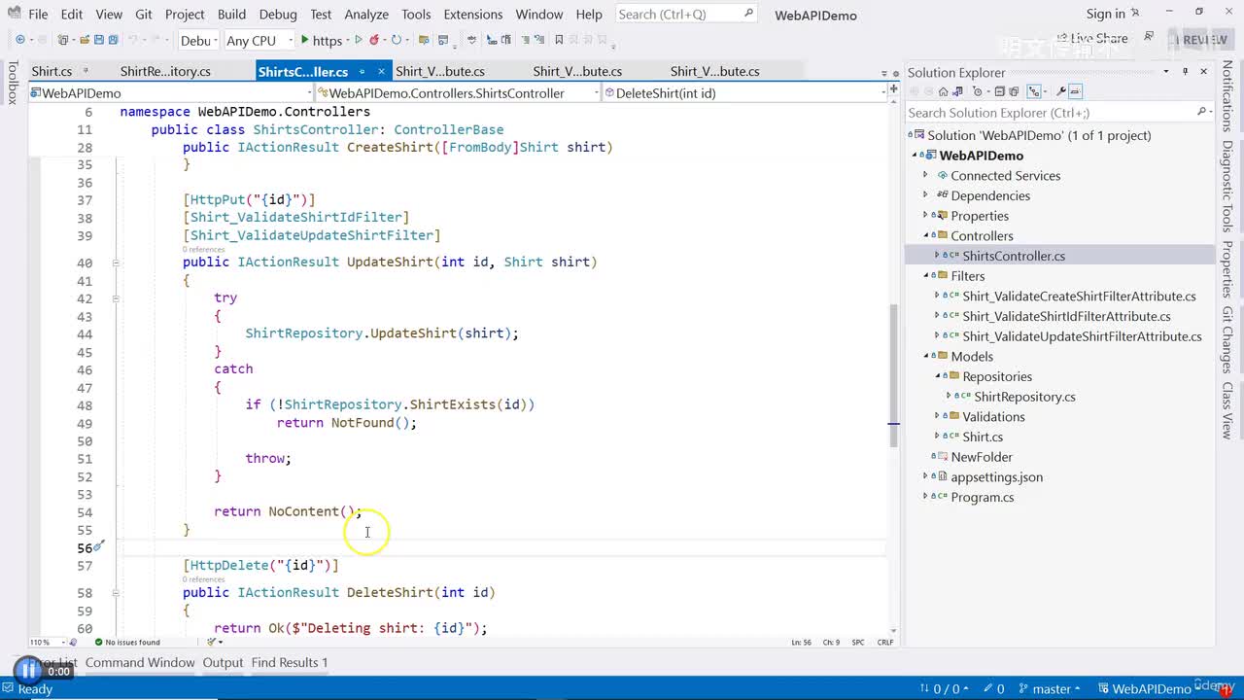The height and width of the screenshot is (700, 1244).
Task: Click the editor vertical scrollbar thumb
Action: coord(893,375)
